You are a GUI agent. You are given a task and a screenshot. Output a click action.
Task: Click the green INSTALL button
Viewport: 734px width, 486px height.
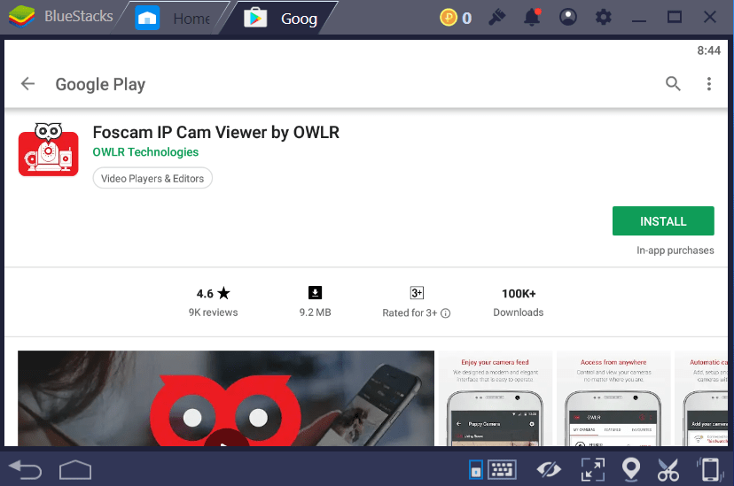click(x=662, y=221)
